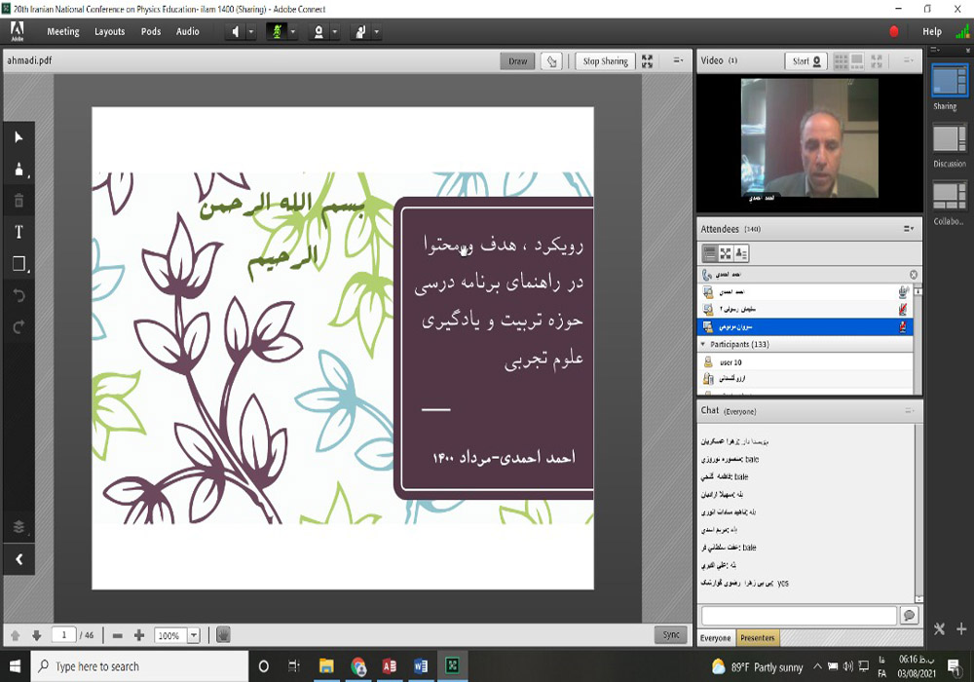
Task: Toggle the speaker audio icon
Action: [236, 31]
